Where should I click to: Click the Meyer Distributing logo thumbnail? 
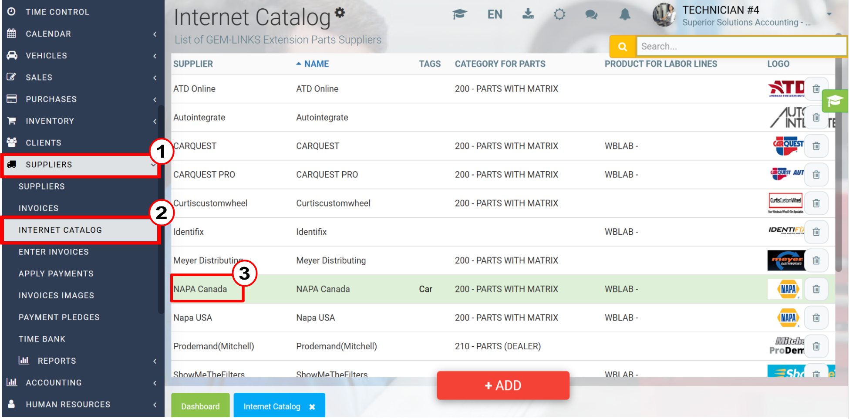(x=786, y=260)
